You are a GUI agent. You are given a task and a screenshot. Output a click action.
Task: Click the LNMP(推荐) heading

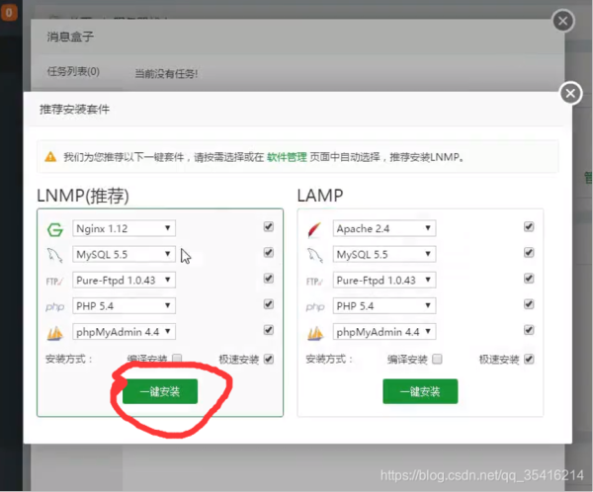click(83, 196)
